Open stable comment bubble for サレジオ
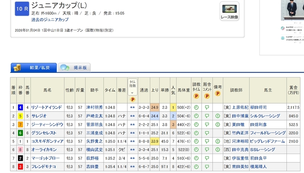The height and width of the screenshot is (173, 304). pyautogui.click(x=207, y=116)
